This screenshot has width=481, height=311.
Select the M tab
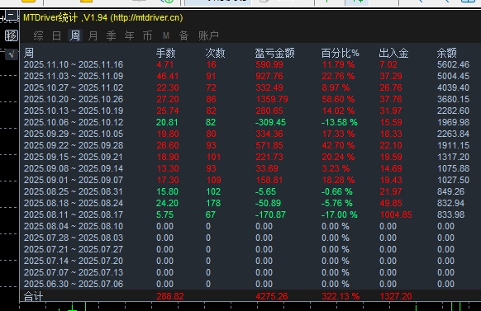click(166, 35)
